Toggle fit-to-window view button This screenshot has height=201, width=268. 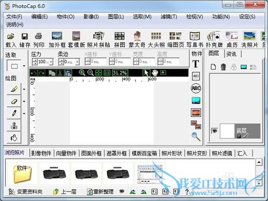click(x=99, y=73)
